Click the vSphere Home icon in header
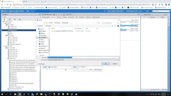The image size is (171, 96). coord(28,11)
